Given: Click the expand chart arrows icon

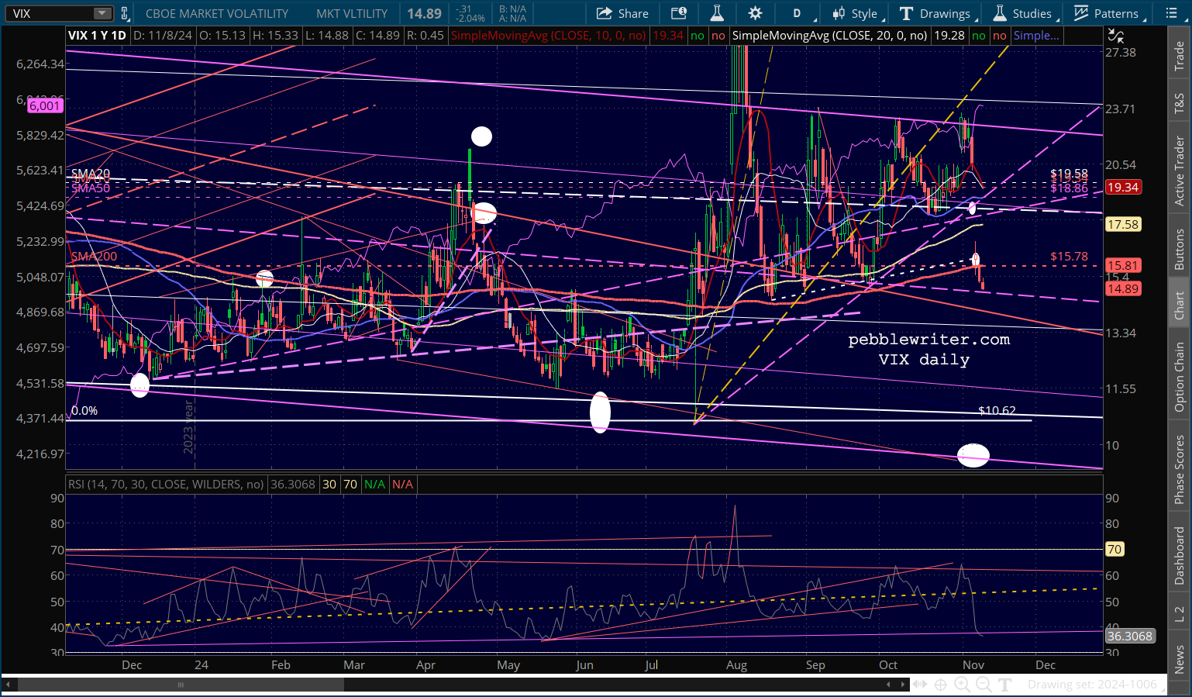Looking at the screenshot, I should pyautogui.click(x=919, y=684).
